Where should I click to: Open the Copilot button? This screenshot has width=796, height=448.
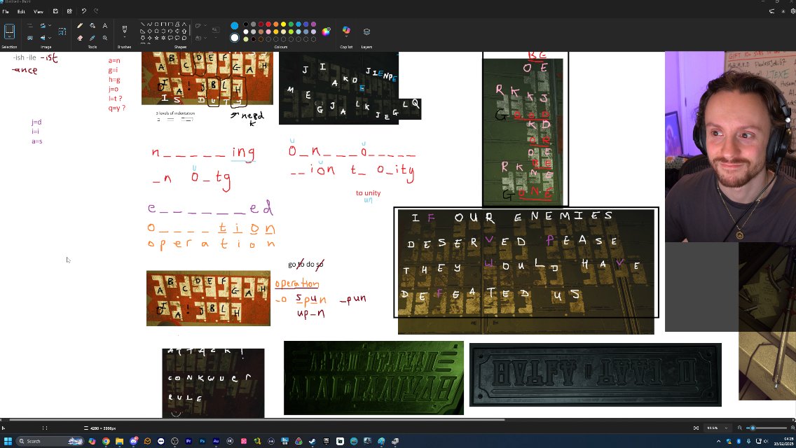pos(346,31)
